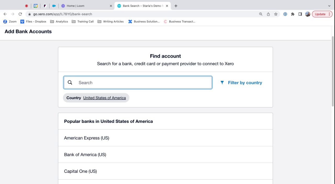Open the 1Password extension icon
This screenshot has width=335, height=184.
click(x=285, y=14)
